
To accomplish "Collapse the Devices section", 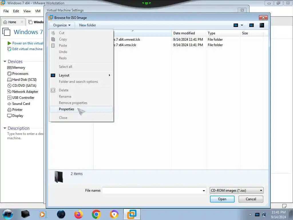I will coord(5,61).
